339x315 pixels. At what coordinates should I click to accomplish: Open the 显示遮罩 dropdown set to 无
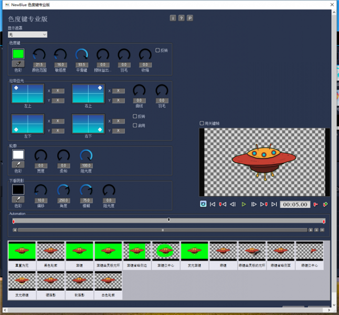tap(27, 35)
